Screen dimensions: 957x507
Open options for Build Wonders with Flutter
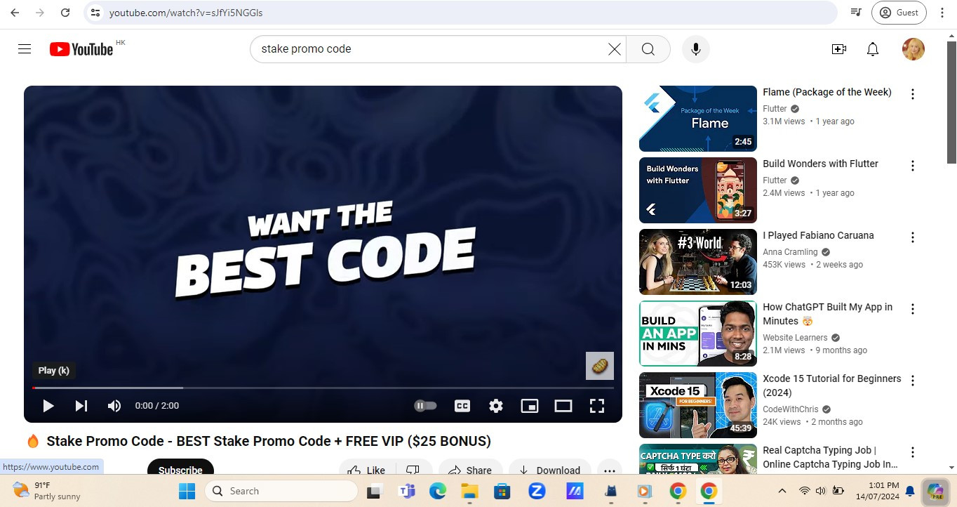click(x=913, y=166)
